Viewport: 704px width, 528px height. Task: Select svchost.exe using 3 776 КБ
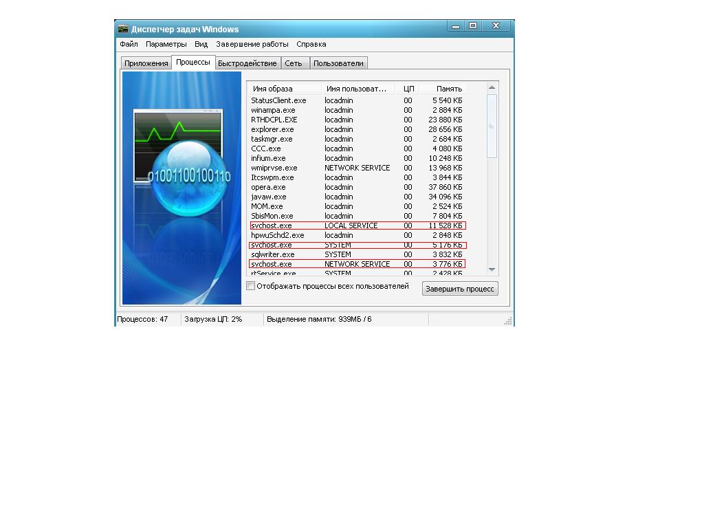point(357,264)
